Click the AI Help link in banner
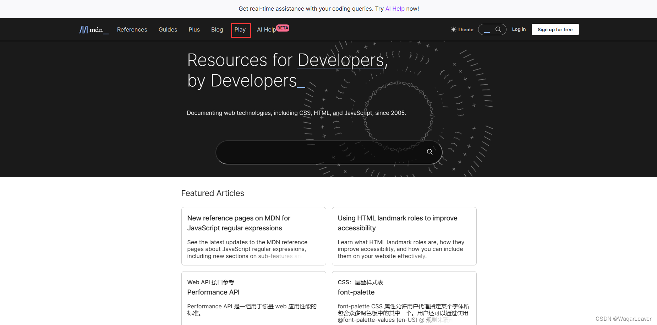 click(x=395, y=9)
